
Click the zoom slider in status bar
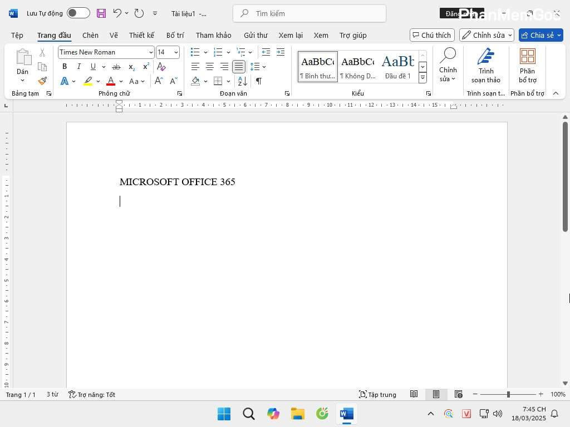(x=508, y=394)
